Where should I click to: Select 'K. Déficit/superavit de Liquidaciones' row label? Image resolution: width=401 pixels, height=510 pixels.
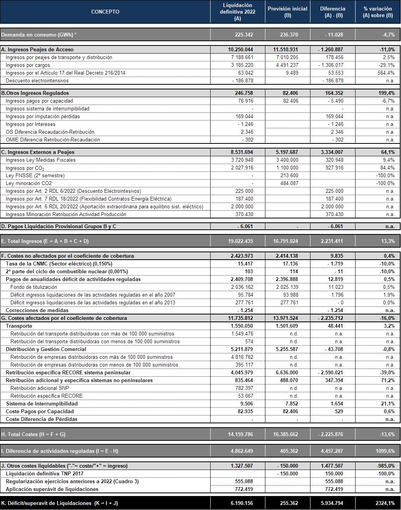tap(60, 503)
